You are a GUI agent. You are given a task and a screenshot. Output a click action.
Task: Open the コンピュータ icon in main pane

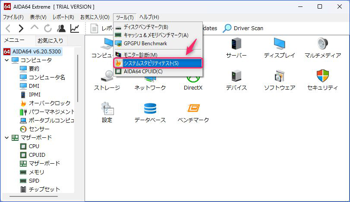[x=107, y=44]
